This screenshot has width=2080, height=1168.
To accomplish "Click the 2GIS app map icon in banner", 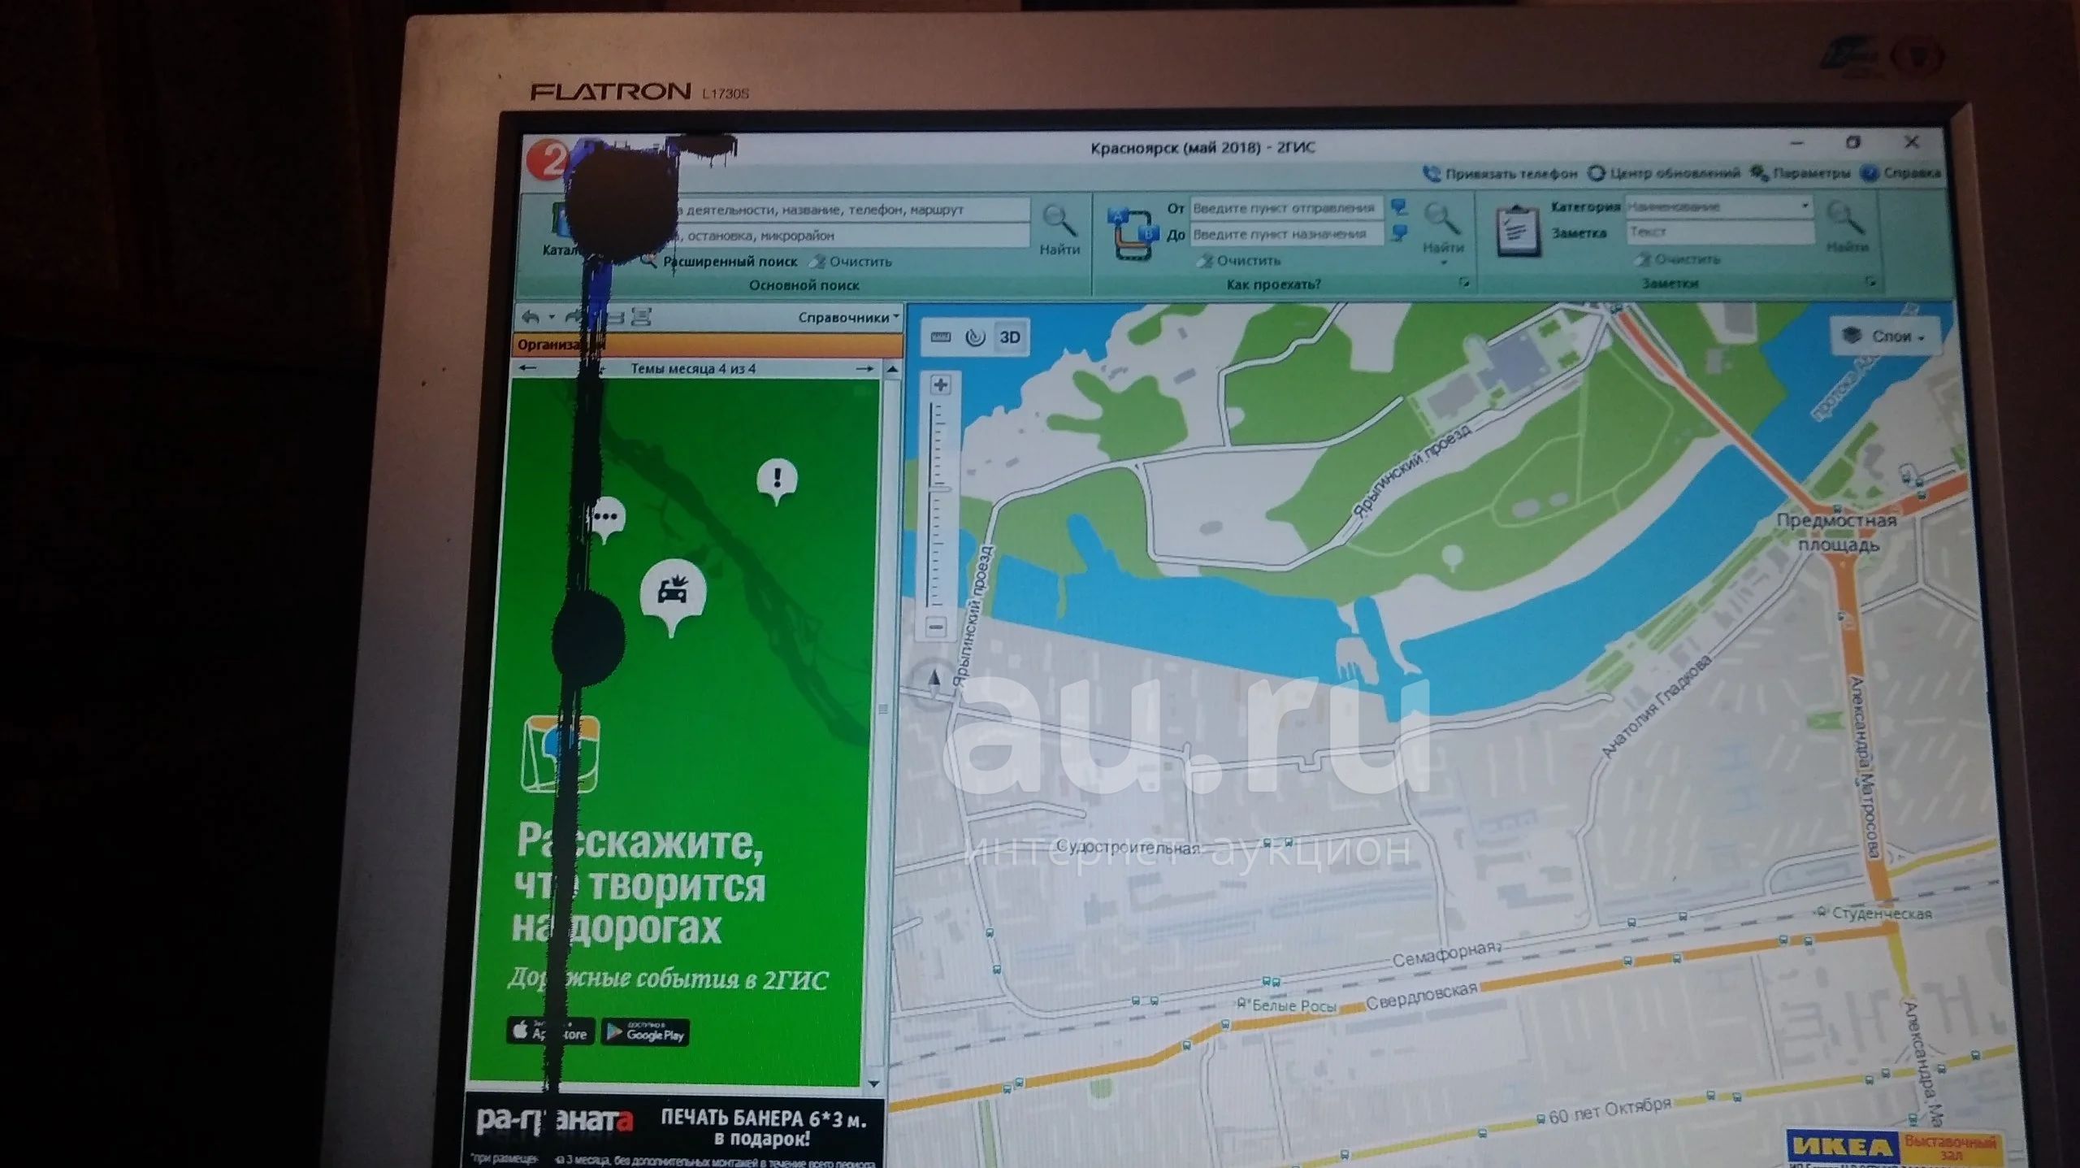I will [x=560, y=753].
